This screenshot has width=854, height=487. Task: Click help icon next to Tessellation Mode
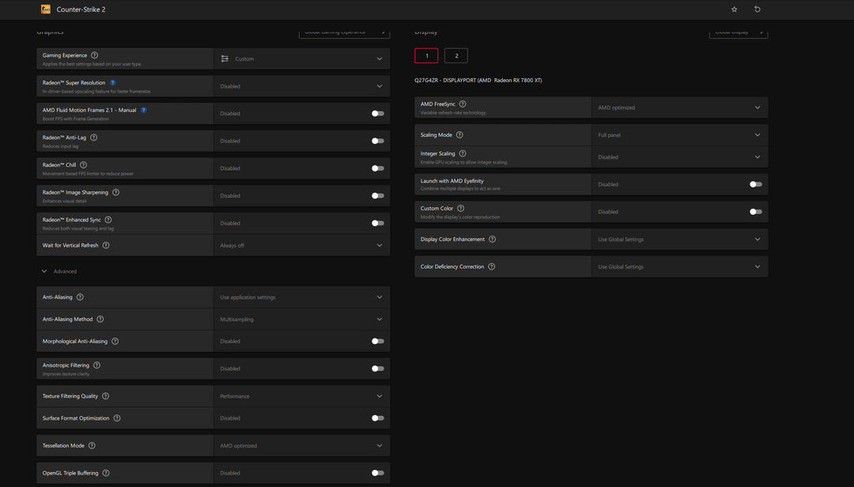click(x=92, y=445)
